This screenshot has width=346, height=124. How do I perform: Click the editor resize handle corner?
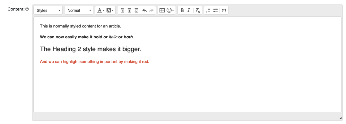click(x=341, y=118)
